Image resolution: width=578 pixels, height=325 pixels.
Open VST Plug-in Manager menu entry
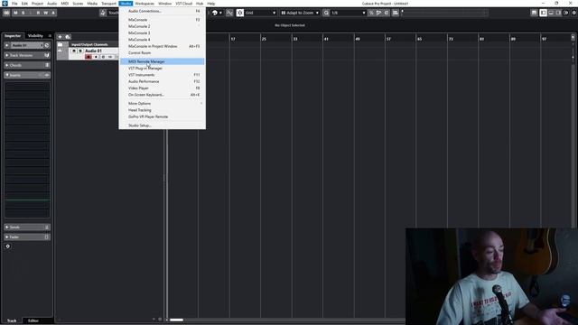click(x=163, y=69)
